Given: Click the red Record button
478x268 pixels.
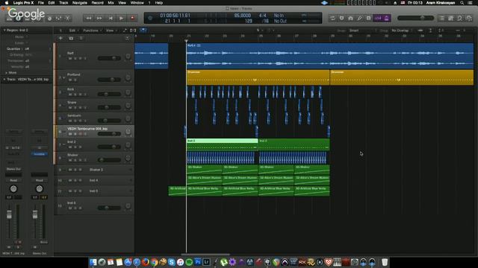Looking at the screenshot, I should 132,18.
